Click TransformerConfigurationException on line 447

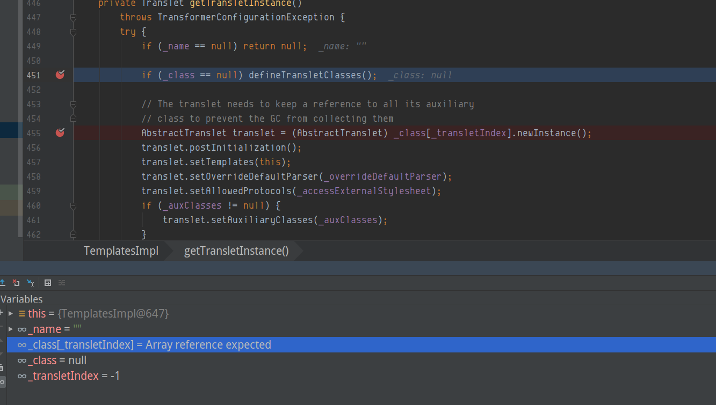(x=246, y=17)
